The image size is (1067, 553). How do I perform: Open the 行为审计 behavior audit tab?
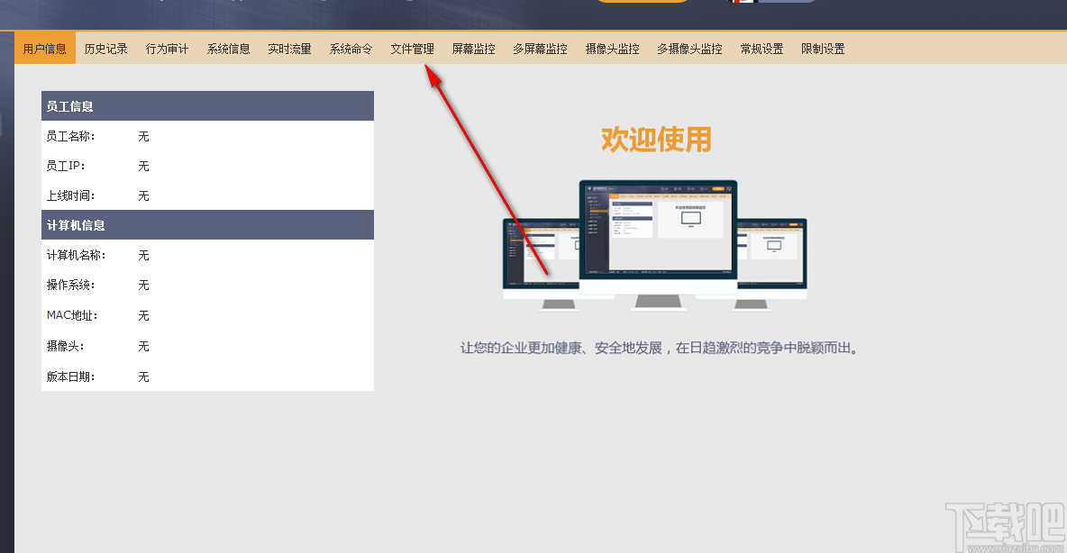click(167, 49)
